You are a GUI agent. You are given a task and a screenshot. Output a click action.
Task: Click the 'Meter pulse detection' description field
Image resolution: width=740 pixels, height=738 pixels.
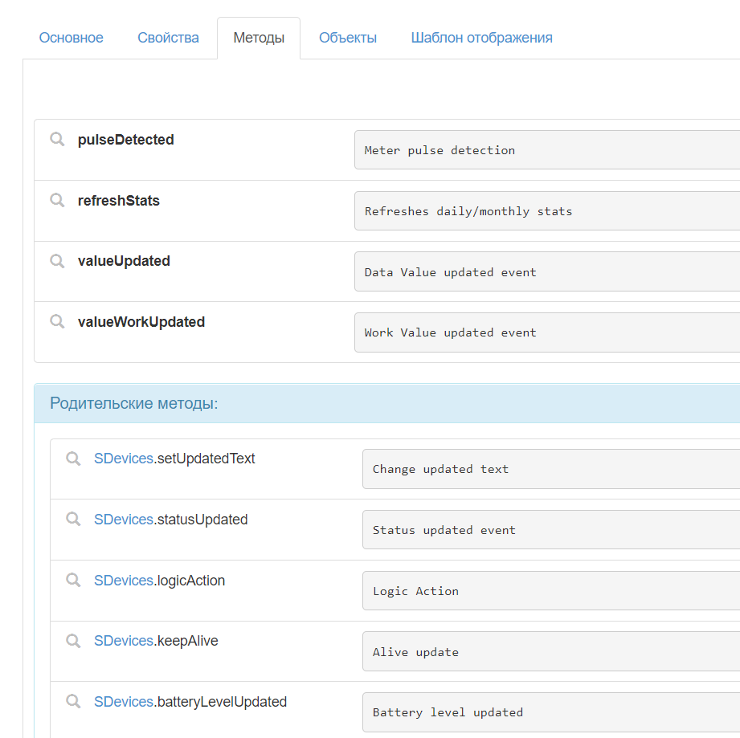coord(546,150)
